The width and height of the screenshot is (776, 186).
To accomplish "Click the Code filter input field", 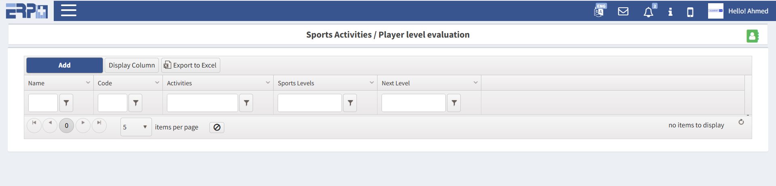I will tap(112, 103).
